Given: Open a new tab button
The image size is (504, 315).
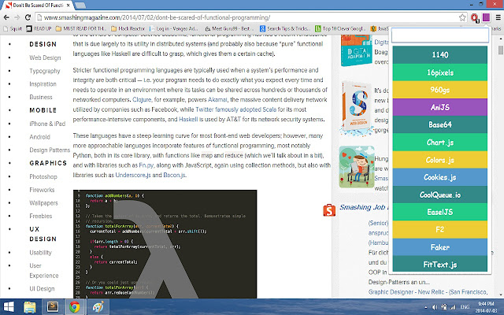Looking at the screenshot, I should pos(80,6).
